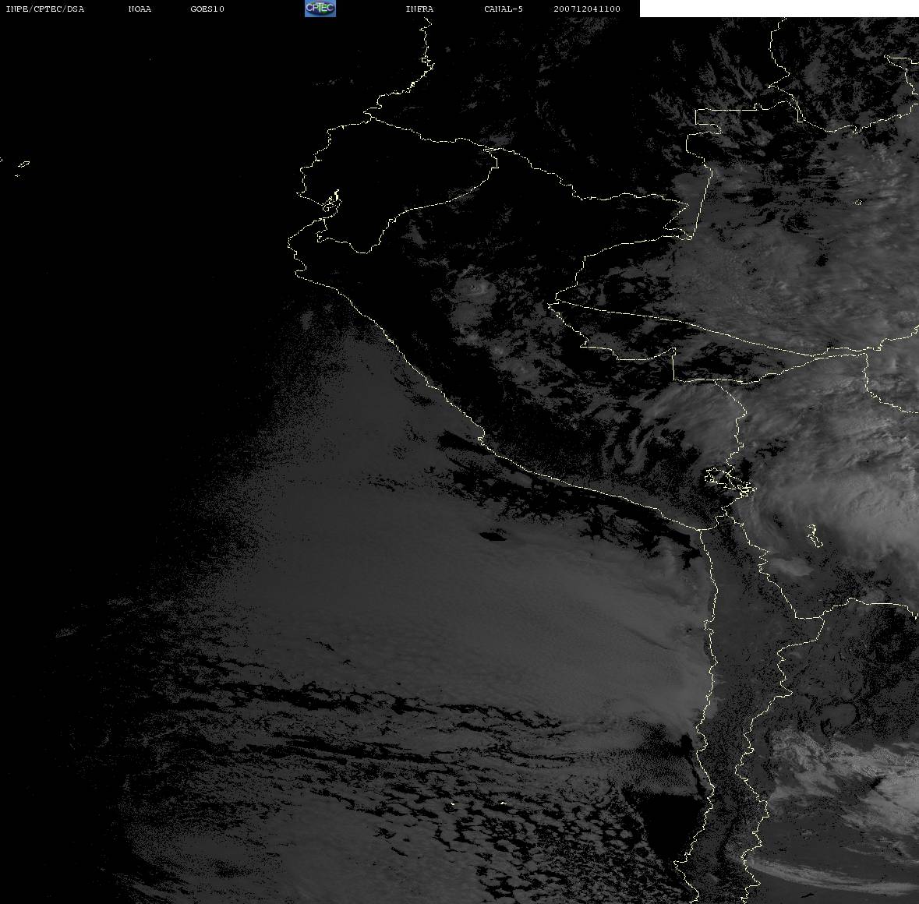Screen dimensions: 919x904
Task: Click the INFRA label in the header
Action: pos(419,9)
